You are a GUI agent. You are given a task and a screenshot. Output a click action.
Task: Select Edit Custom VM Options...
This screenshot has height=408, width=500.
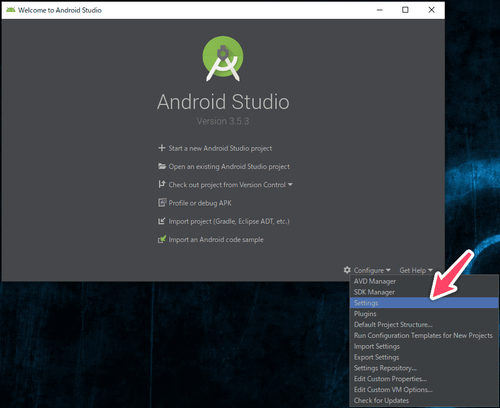[x=424, y=390]
